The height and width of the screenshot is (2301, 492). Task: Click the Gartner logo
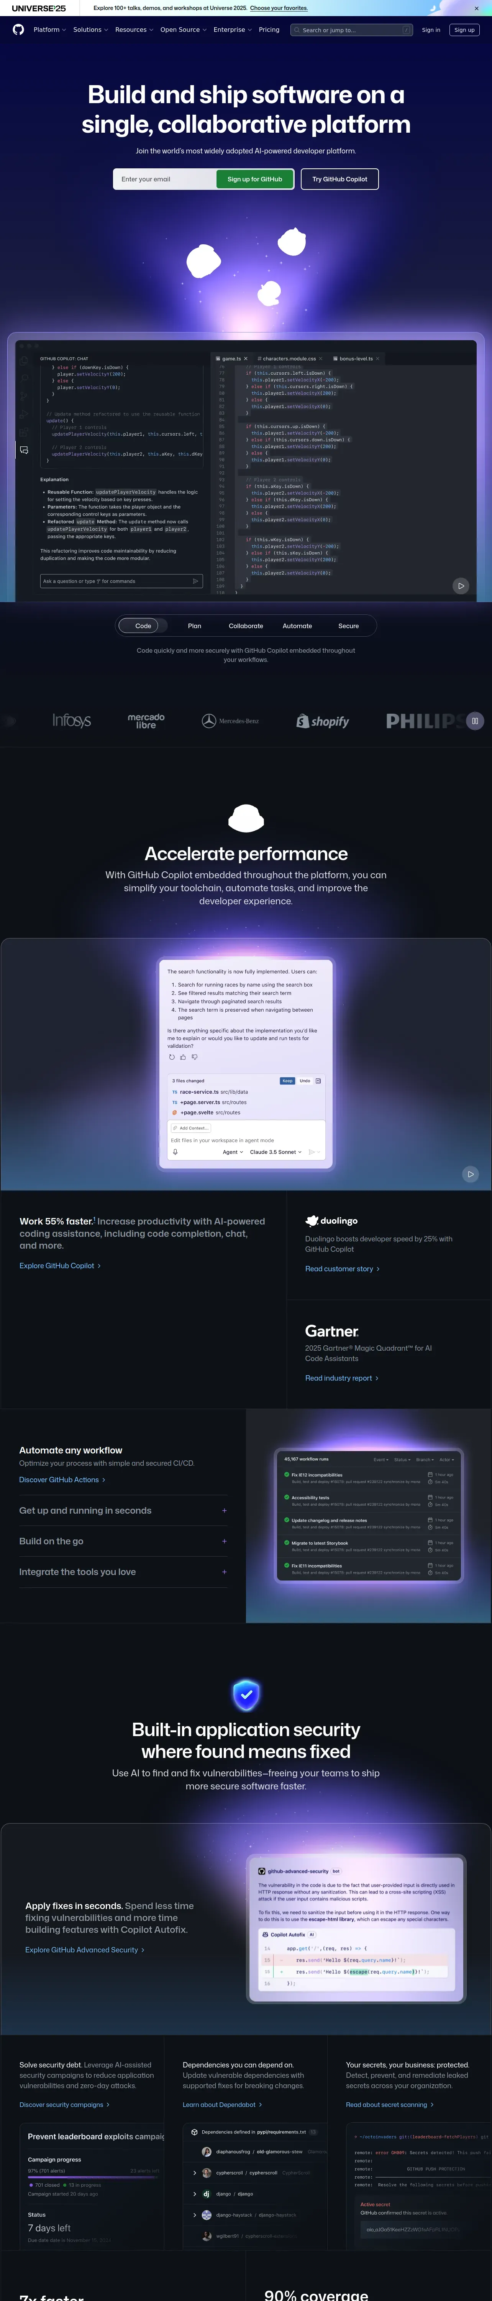coord(331,1331)
